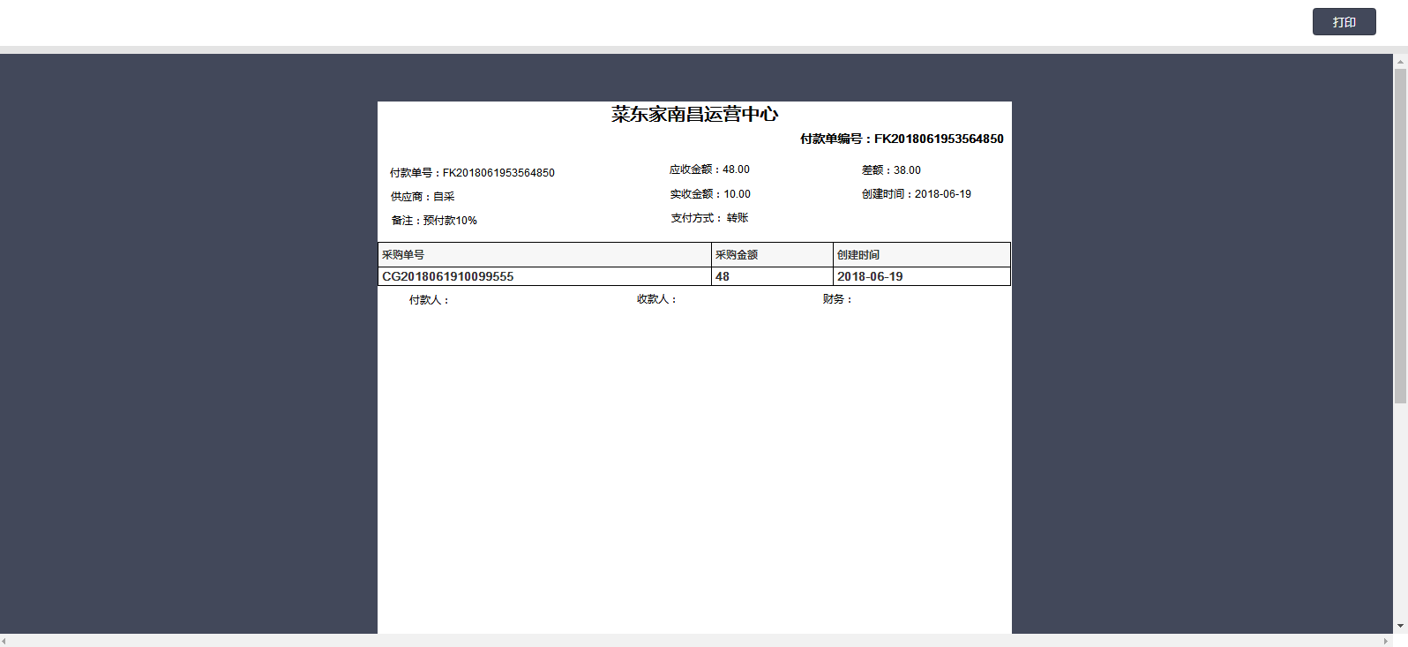Click the 备注 预付款10% text
This screenshot has height=647, width=1408.
pos(434,221)
